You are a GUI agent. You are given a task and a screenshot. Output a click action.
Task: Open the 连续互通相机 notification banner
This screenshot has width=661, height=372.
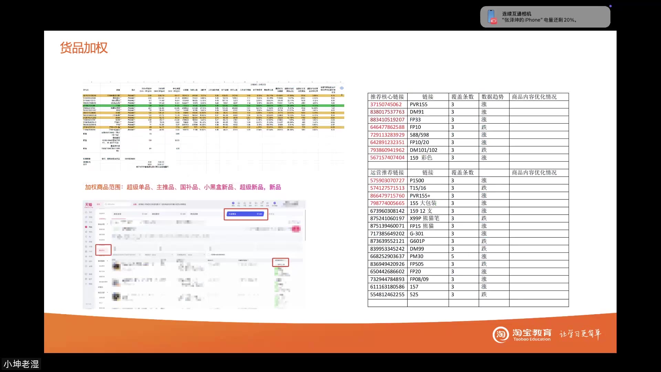click(x=545, y=17)
